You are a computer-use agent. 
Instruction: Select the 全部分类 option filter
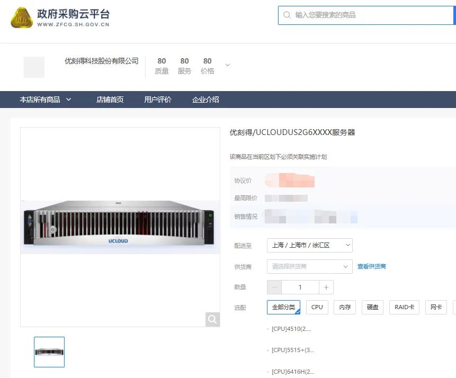click(283, 307)
